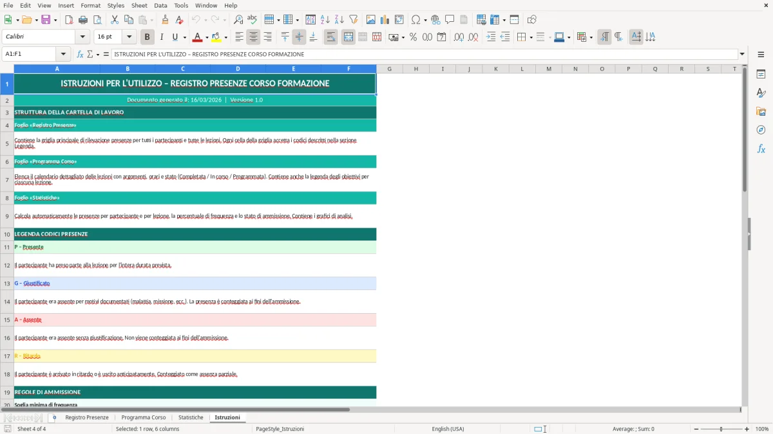Toggle Italic formatting
The image size is (773, 434).
(161, 37)
